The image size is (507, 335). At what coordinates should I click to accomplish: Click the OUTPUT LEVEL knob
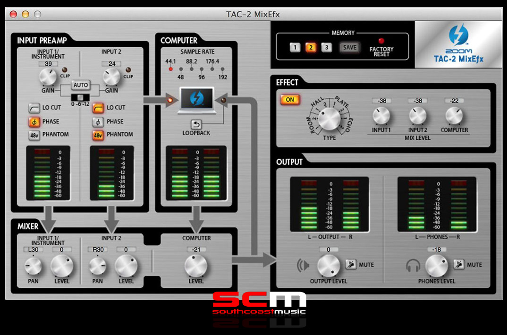329,266
